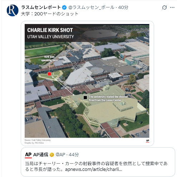Viewport: 177px width, 177px height.
Task: Click the CHARLIE KIRK SHOT title banner
Action: click(x=50, y=33)
